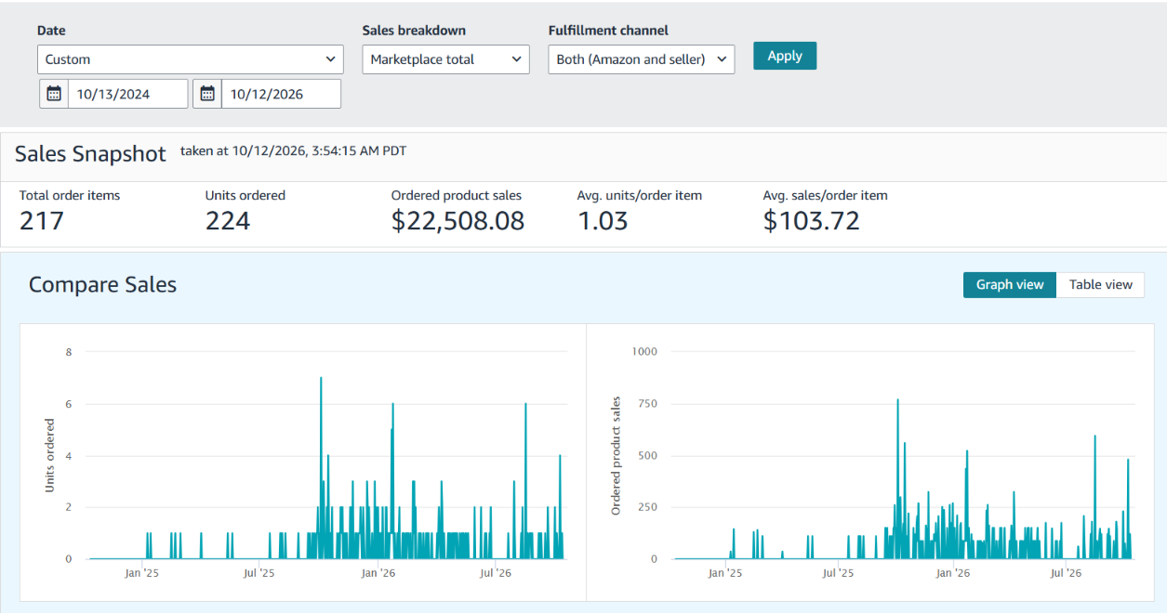This screenshot has width=1167, height=613.
Task: Edit the end date field 10/12/2026
Action: tap(281, 94)
